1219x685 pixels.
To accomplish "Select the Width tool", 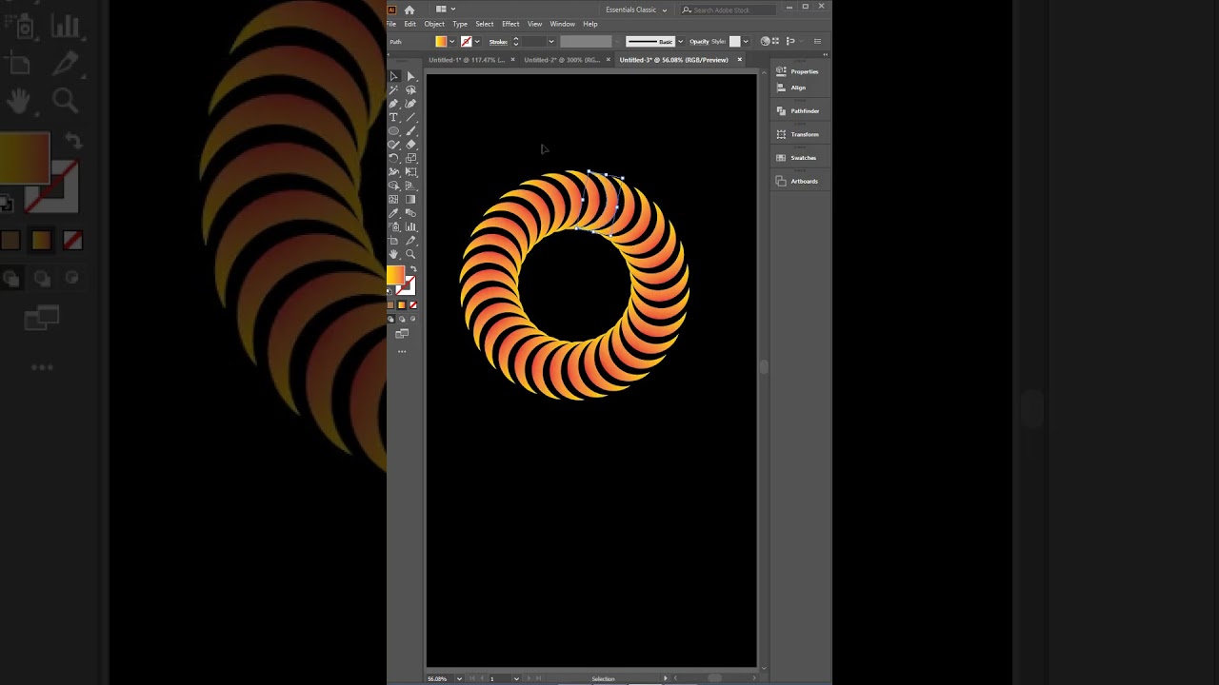I will click(393, 172).
